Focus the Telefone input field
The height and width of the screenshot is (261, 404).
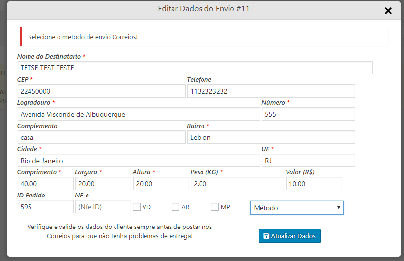pyautogui.click(x=271, y=91)
